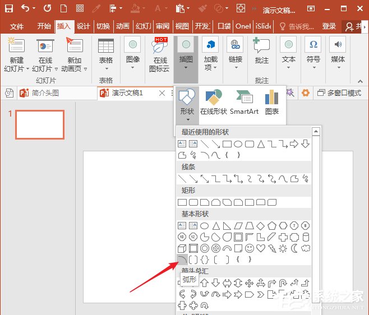Switch to the 设计 ribbon tab

[x=84, y=26]
